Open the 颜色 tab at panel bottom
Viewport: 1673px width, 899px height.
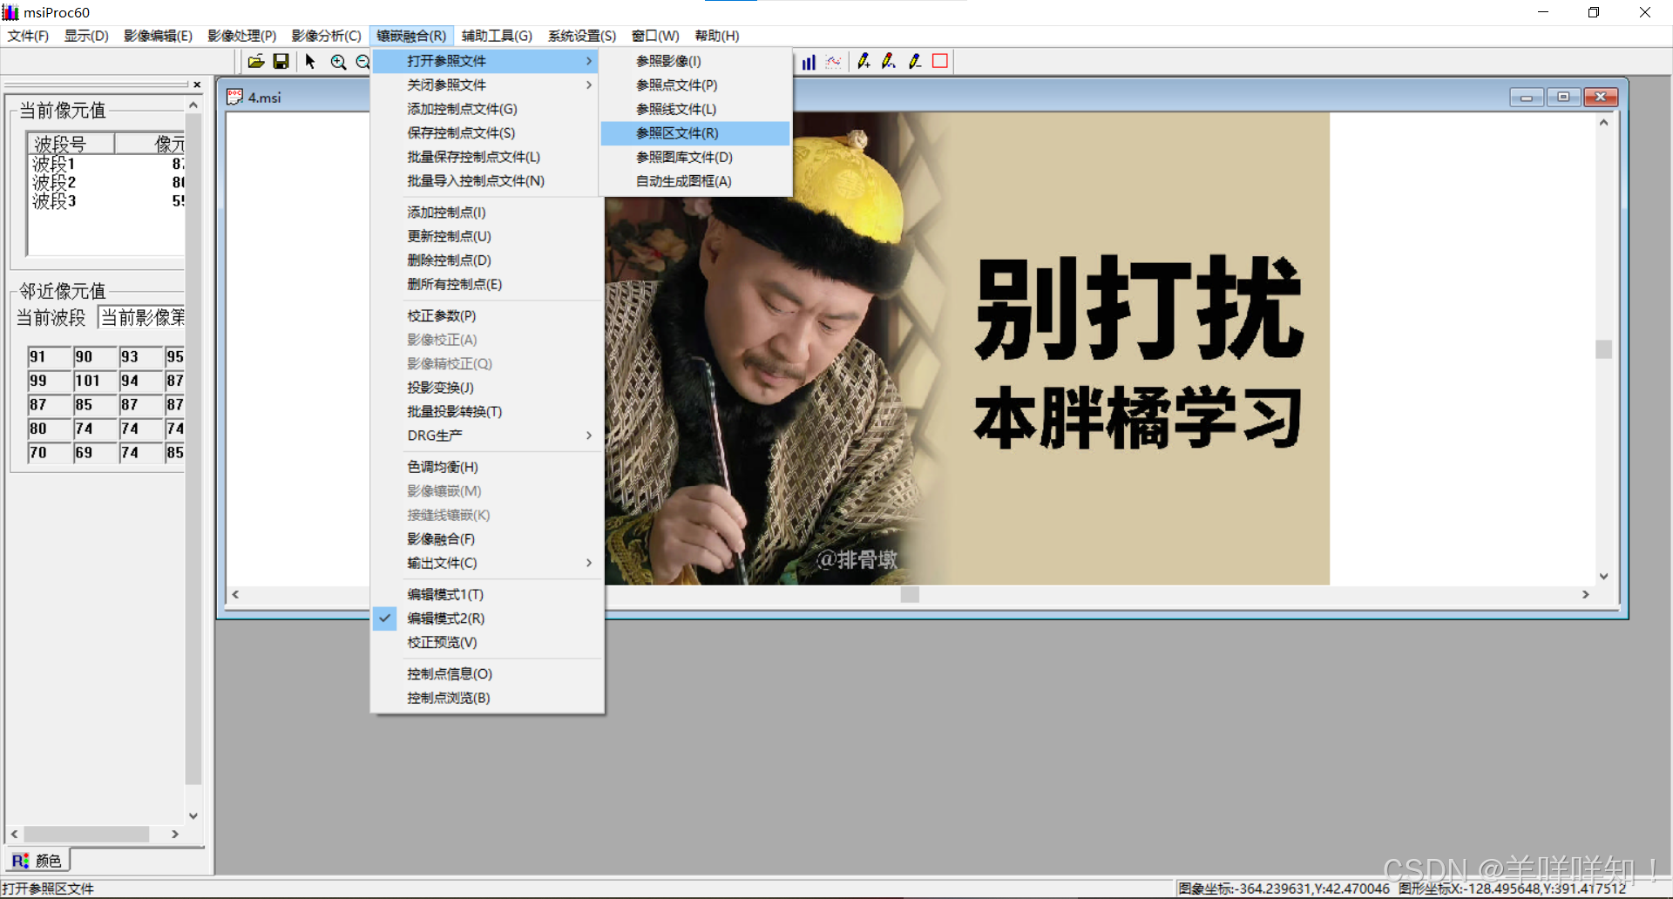(37, 861)
